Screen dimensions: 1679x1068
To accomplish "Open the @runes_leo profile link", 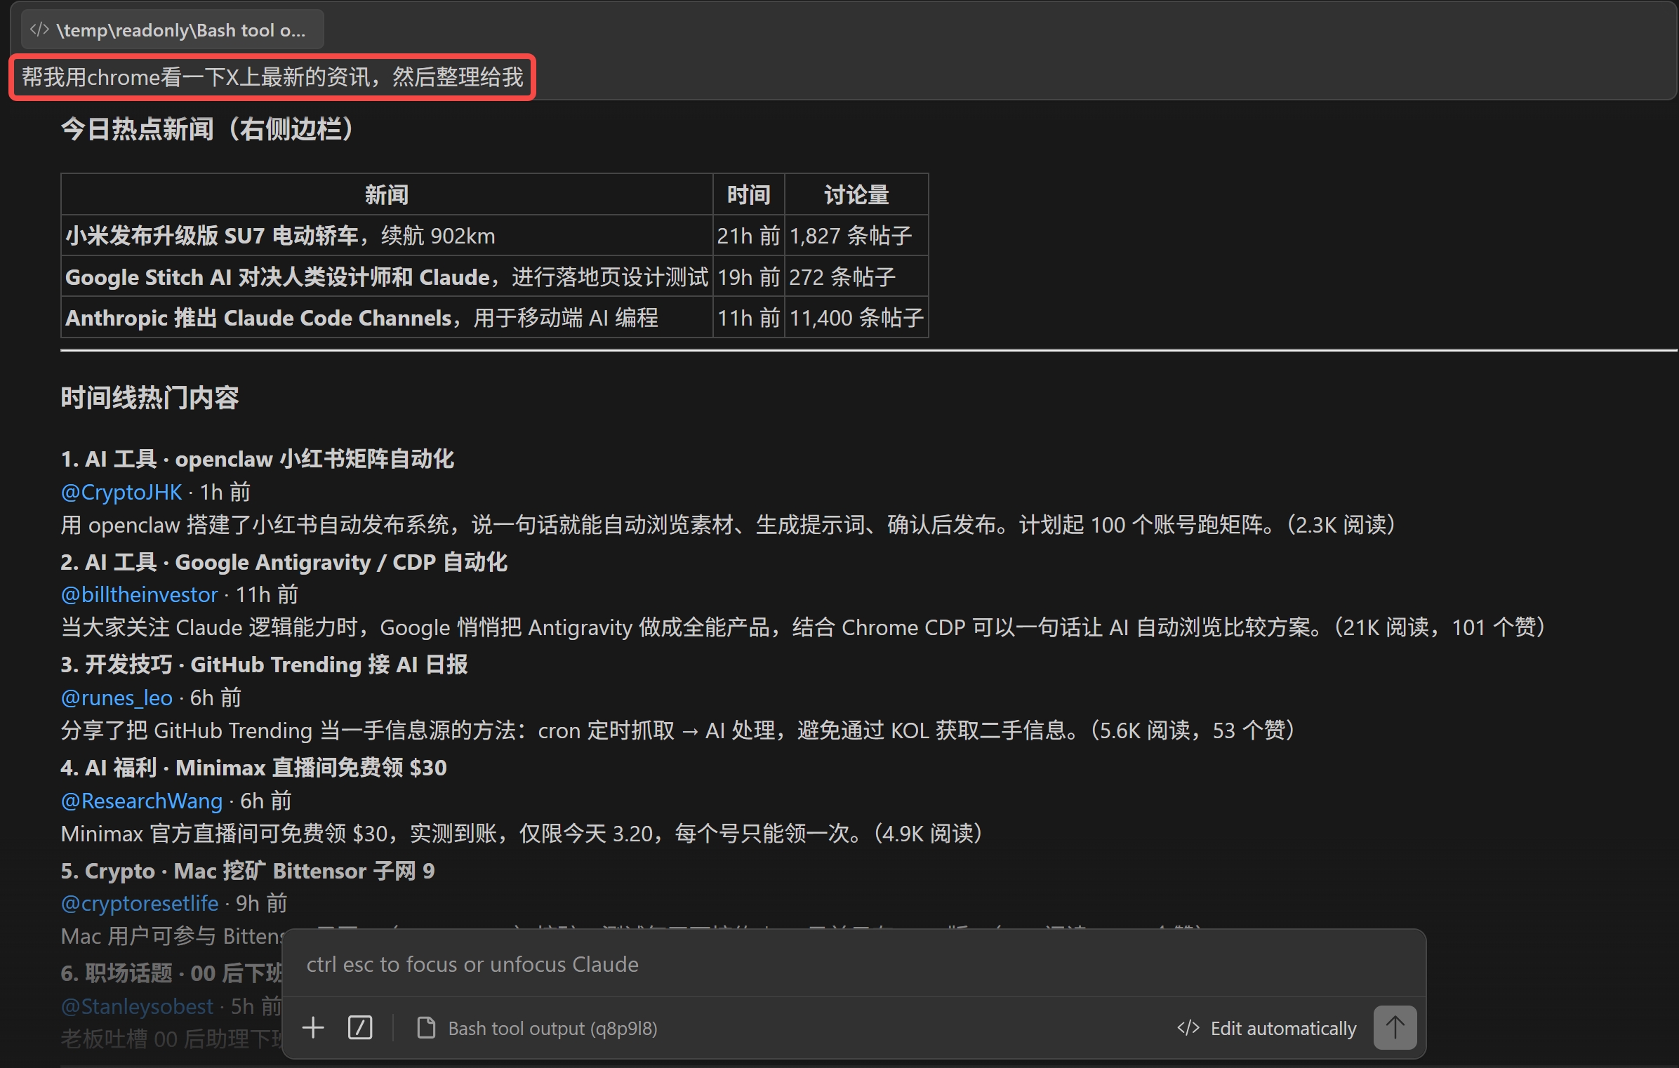I will (x=117, y=697).
